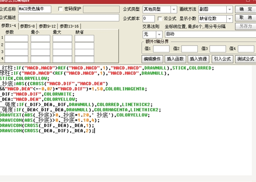This screenshot has width=256, height=182.
Task: Click the 公式版本 input field
Action: (149, 19)
